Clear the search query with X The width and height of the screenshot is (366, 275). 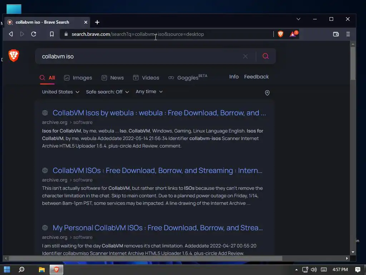tap(245, 56)
